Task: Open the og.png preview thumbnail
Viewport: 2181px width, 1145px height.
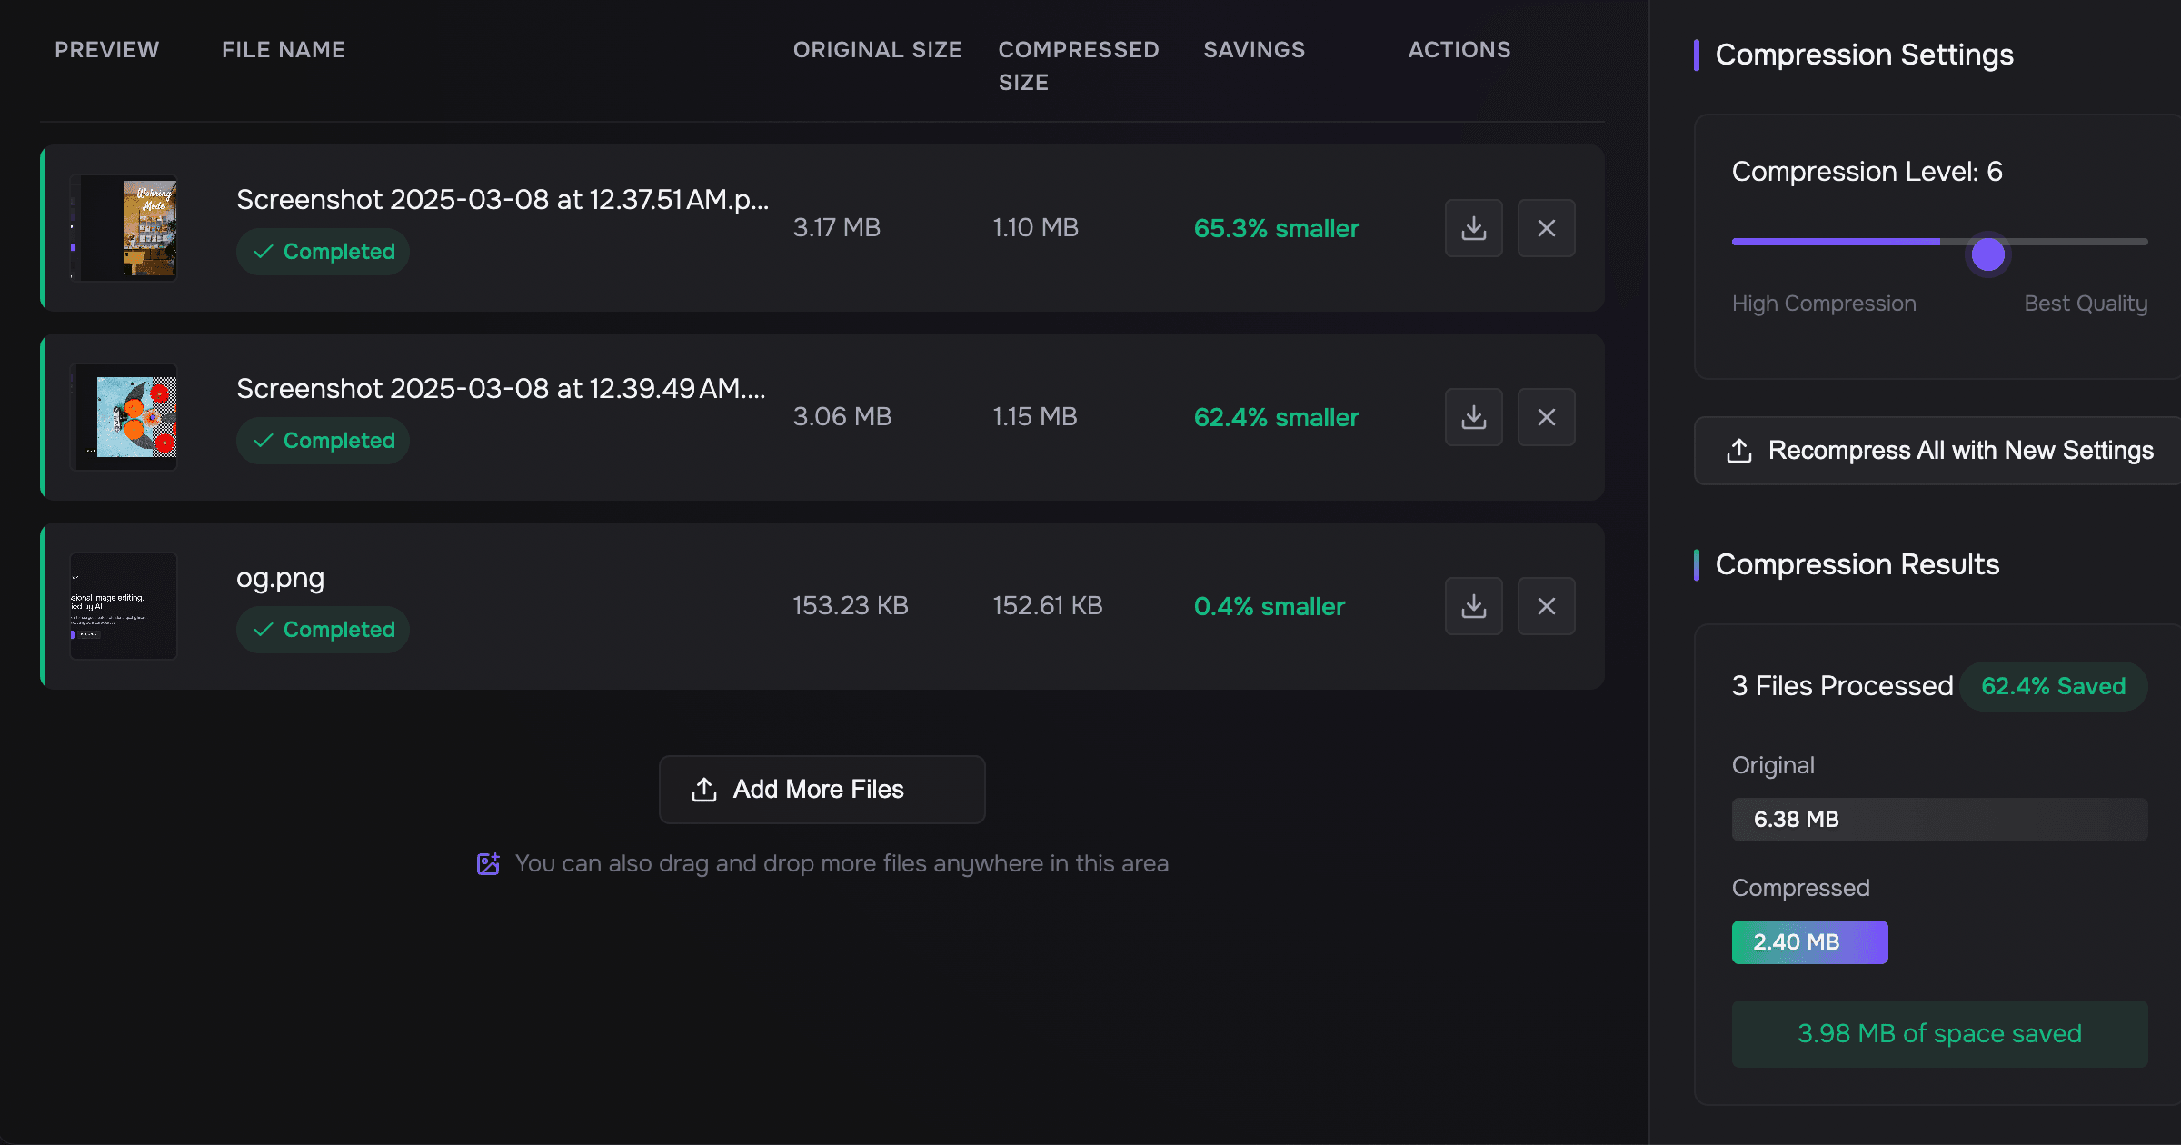Action: click(124, 606)
